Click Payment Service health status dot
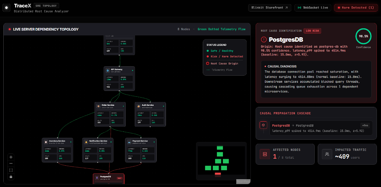This screenshot has height=187, width=381. tap(154, 142)
